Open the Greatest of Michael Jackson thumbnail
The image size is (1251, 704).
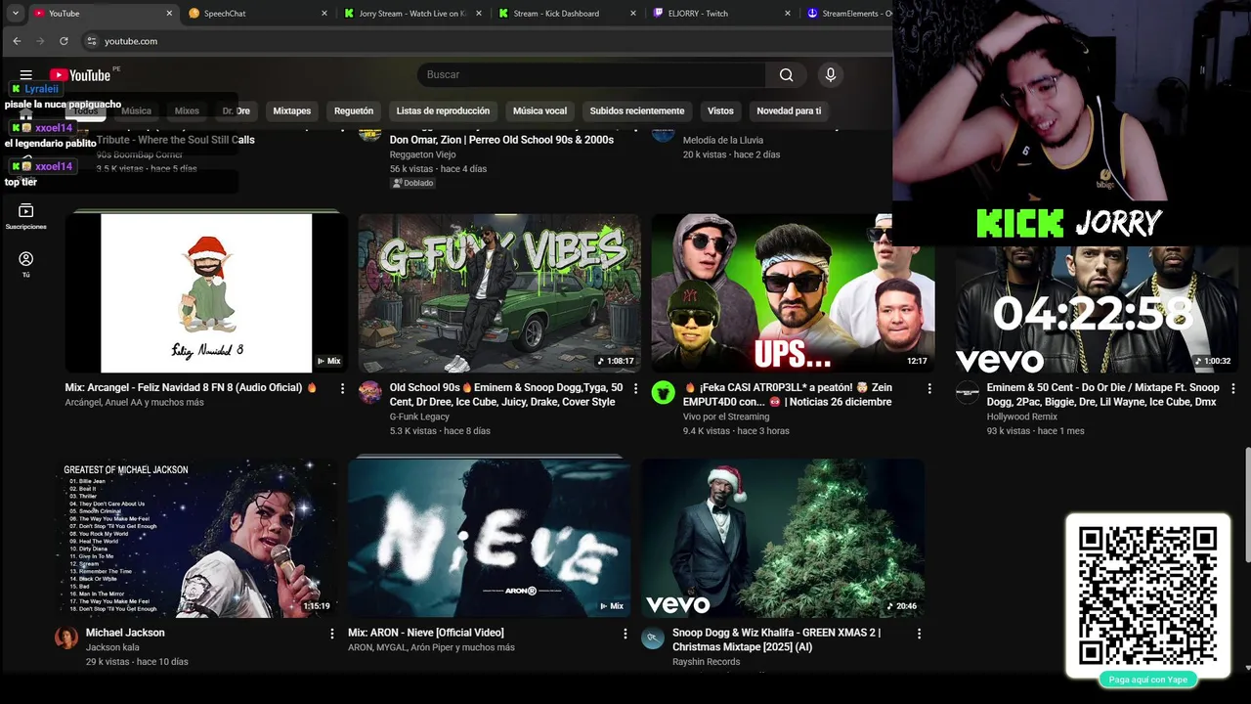(x=196, y=538)
